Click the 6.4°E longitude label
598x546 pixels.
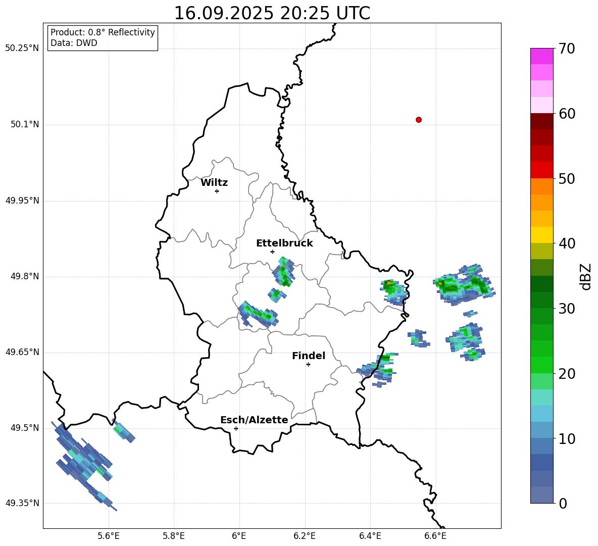(x=370, y=536)
